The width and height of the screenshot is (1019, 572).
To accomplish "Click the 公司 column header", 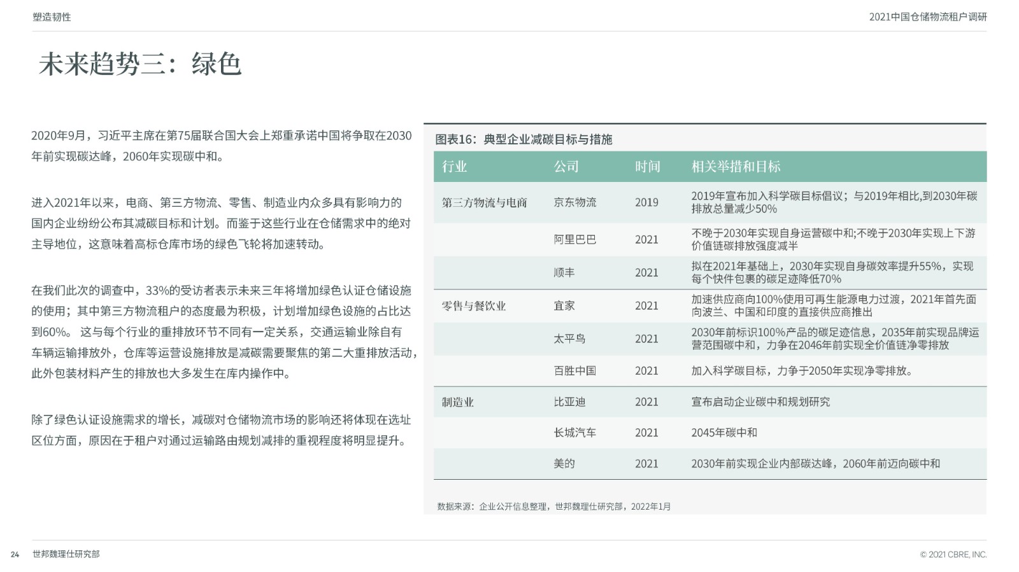I will click(566, 167).
